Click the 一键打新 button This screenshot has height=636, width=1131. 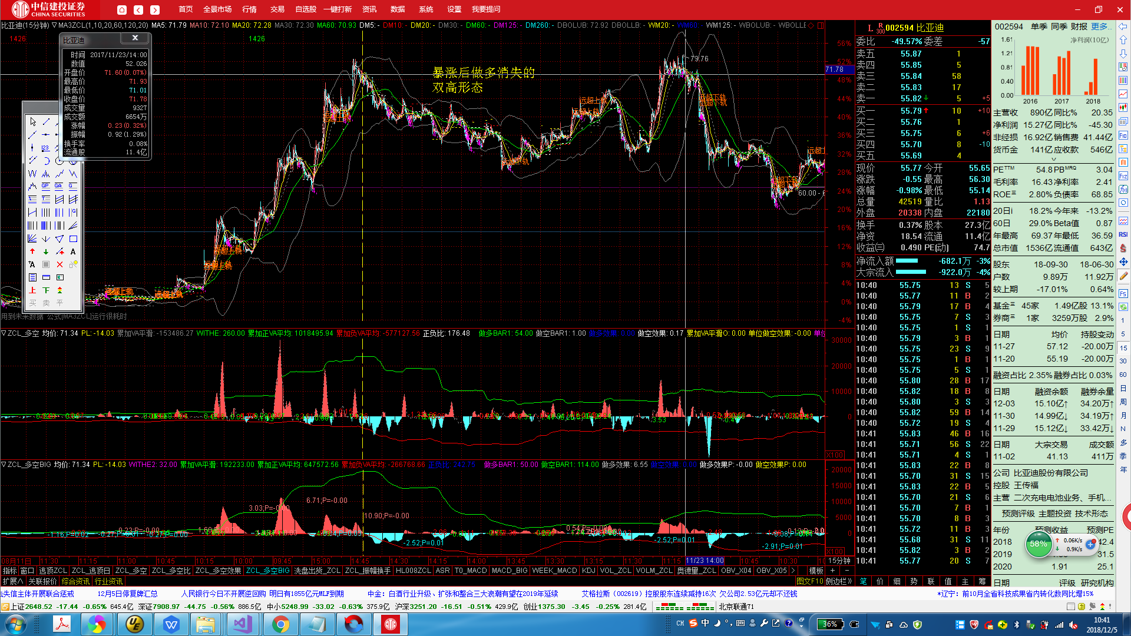pyautogui.click(x=338, y=9)
